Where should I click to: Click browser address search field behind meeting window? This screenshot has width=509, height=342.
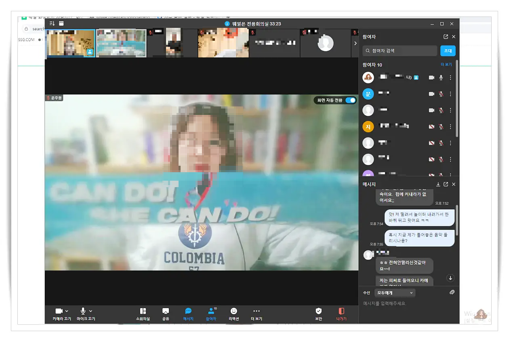point(34,29)
